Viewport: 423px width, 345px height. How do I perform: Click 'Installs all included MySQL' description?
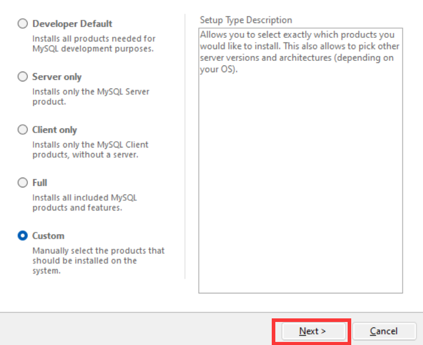tap(85, 198)
